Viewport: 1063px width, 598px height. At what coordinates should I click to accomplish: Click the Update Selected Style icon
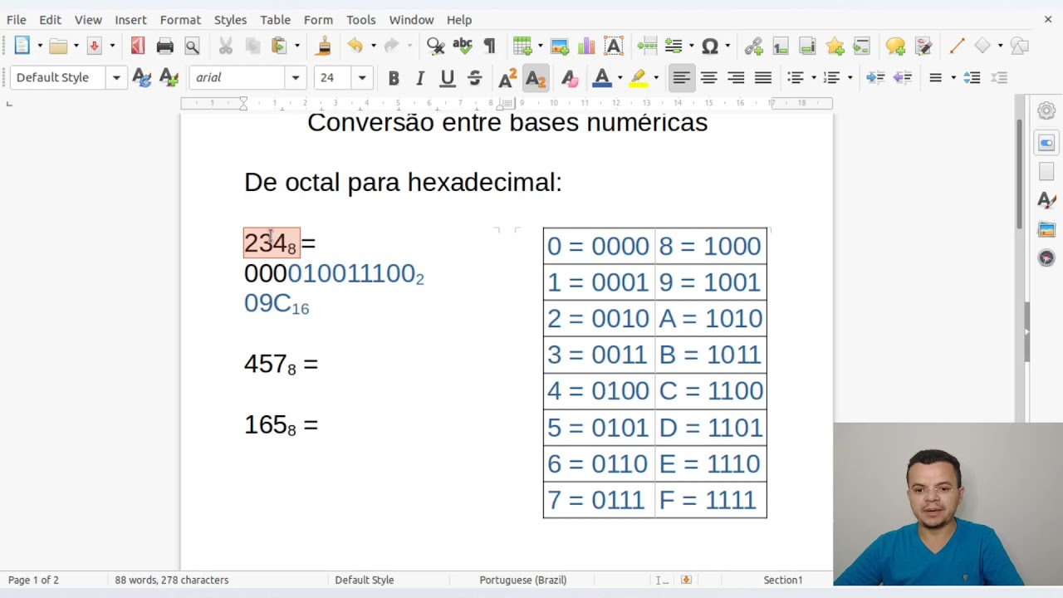coord(142,77)
